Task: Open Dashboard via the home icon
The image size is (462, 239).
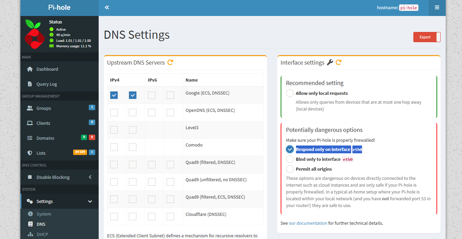Action: point(30,69)
